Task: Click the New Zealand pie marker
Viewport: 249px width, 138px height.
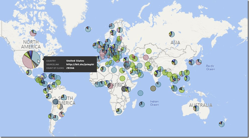Action: pos(222,124)
